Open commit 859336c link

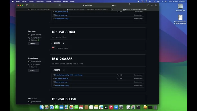pos(34,40)
